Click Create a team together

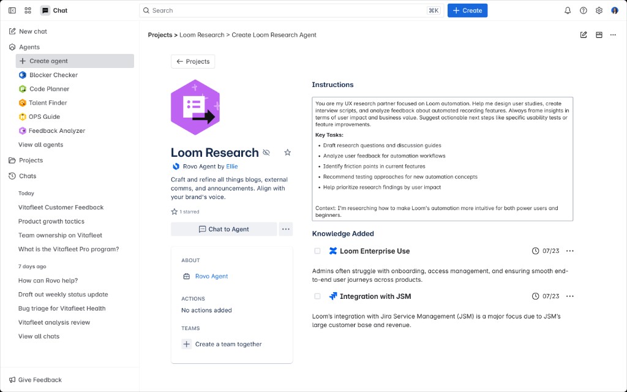pos(228,344)
